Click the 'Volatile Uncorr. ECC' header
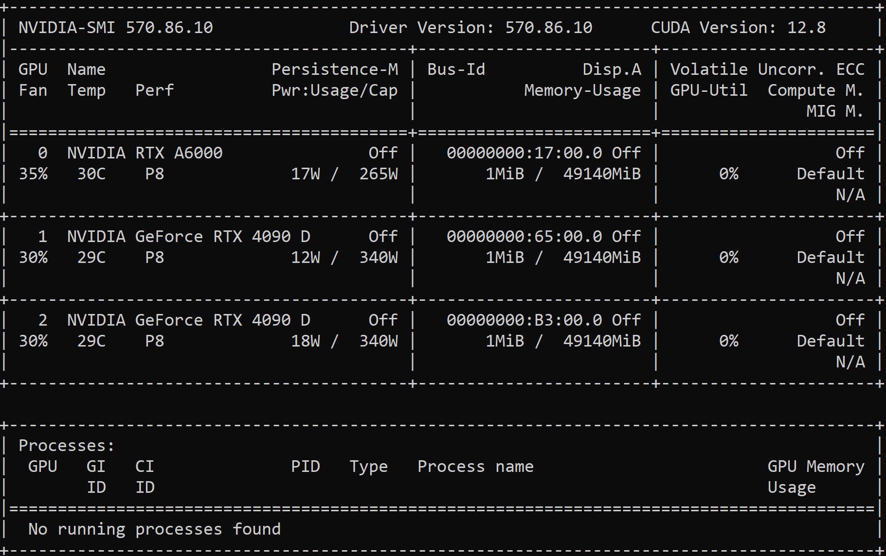The height and width of the screenshot is (556, 886). 768,69
